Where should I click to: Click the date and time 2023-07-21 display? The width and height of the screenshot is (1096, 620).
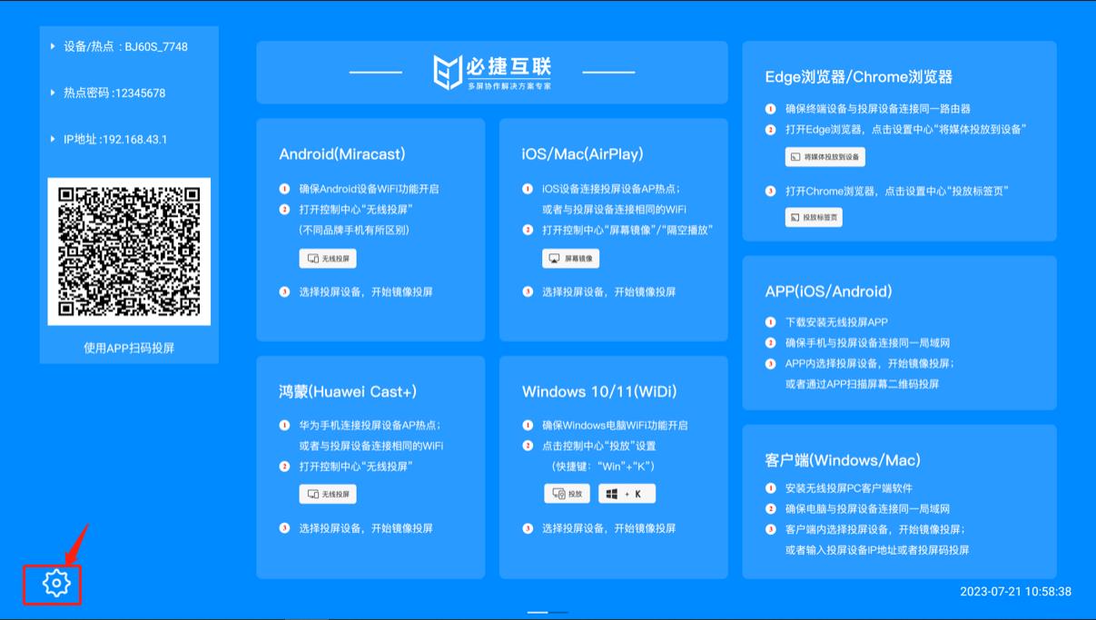tap(1015, 592)
